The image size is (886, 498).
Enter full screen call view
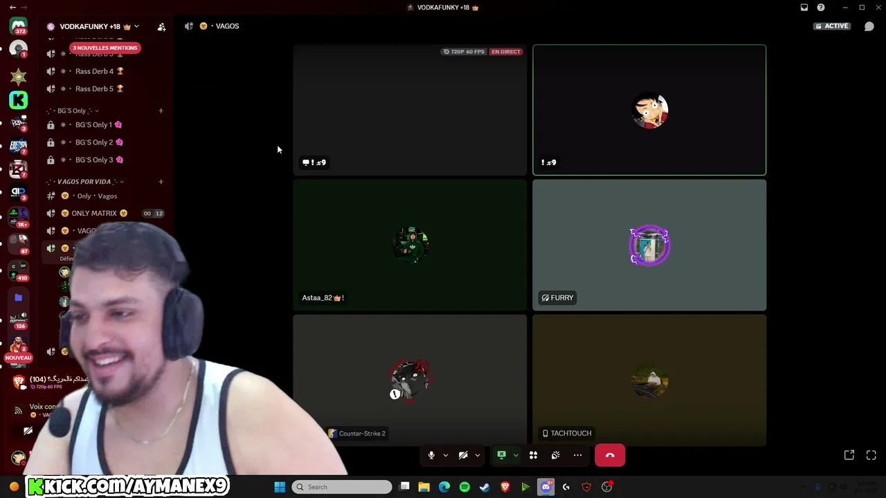point(871,455)
